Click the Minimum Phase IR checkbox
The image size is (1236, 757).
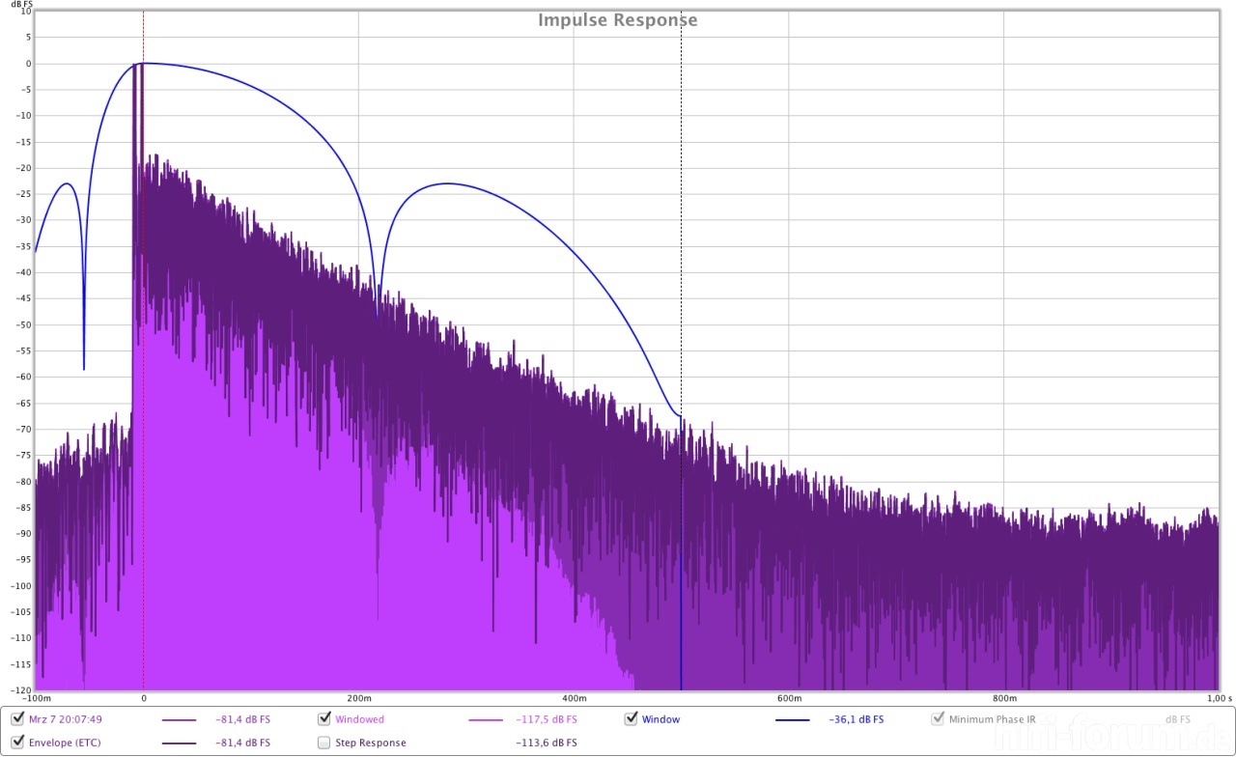click(938, 718)
